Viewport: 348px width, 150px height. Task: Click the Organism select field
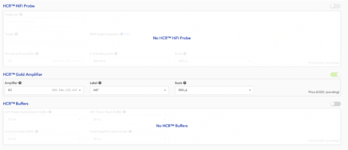point(44,22)
